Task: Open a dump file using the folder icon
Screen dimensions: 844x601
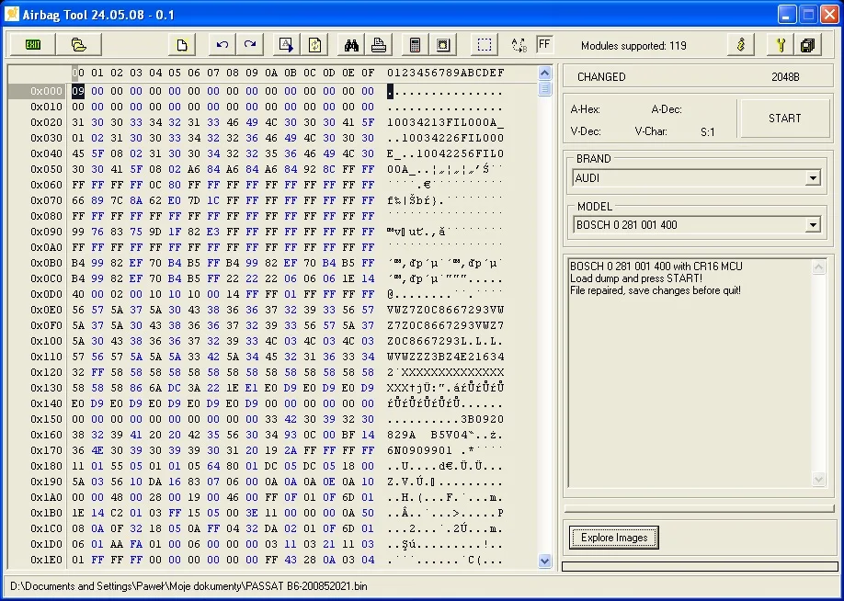Action: [x=79, y=44]
